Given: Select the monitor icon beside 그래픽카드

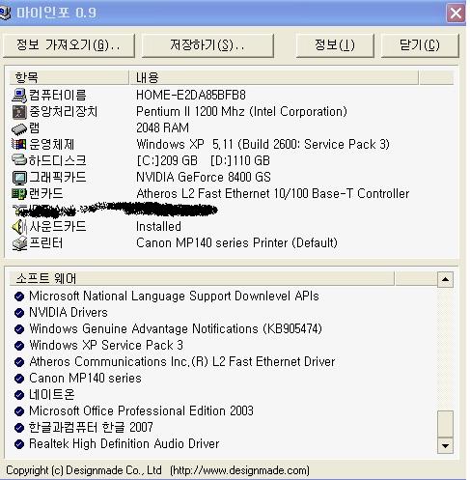Looking at the screenshot, I should click(19, 178).
